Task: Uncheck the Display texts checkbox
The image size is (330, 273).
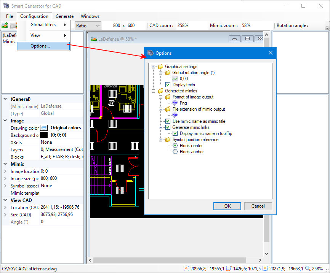Action: tap(168, 85)
